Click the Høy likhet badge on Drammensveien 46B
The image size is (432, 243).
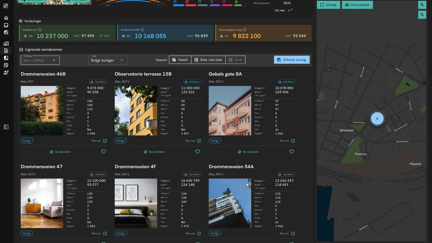tap(98, 82)
